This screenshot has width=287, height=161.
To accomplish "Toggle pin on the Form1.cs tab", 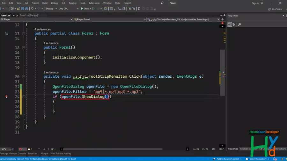I will [x=14, y=15].
